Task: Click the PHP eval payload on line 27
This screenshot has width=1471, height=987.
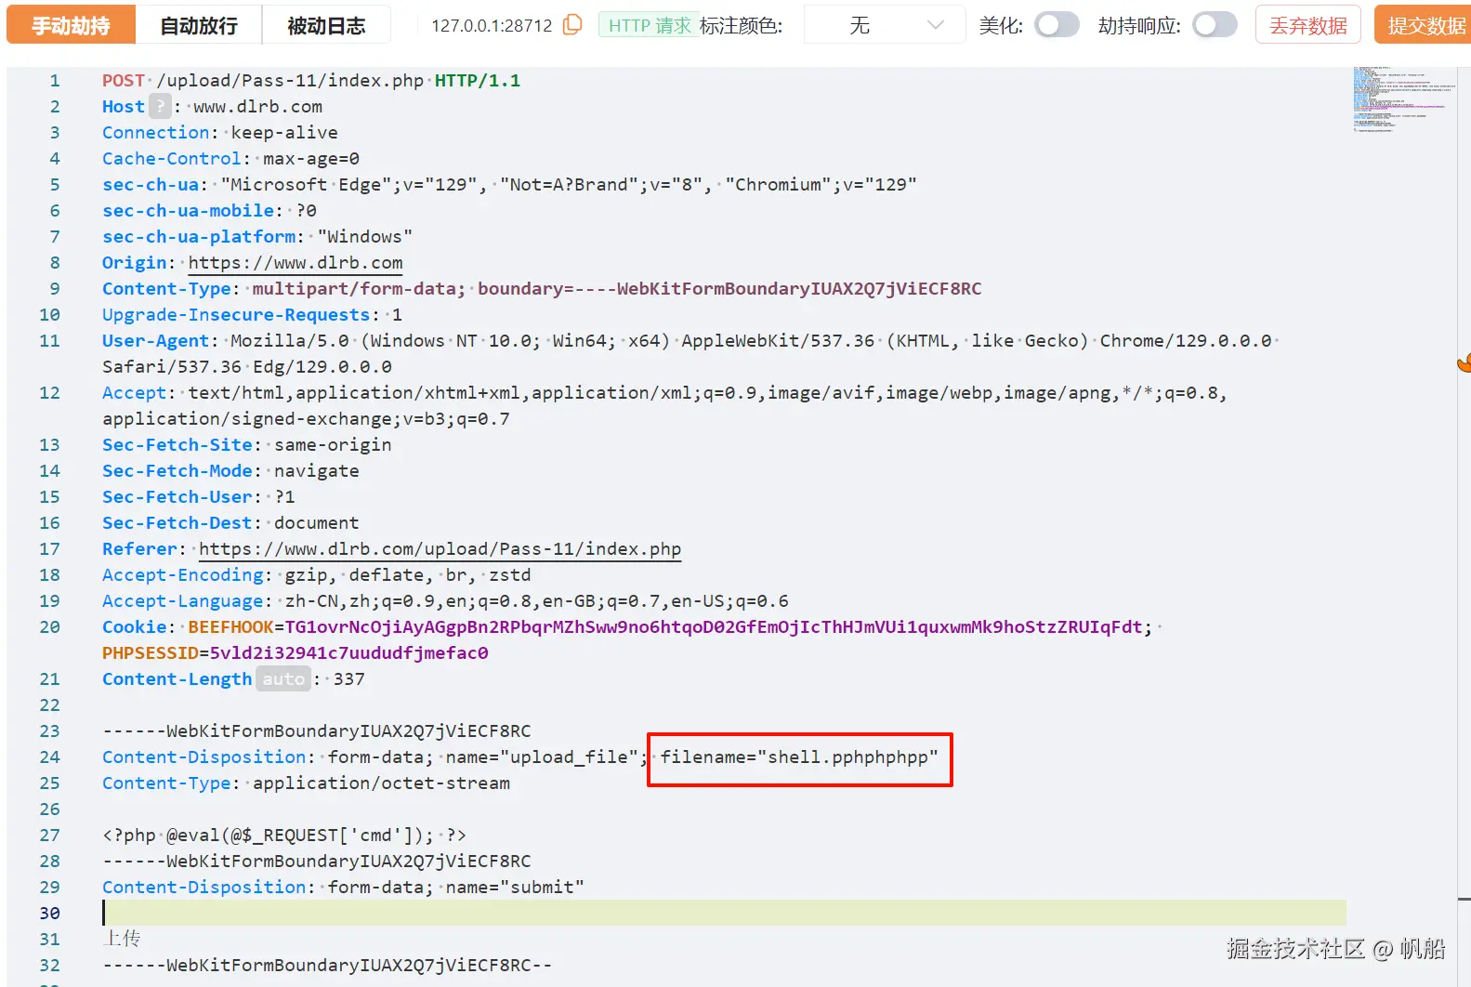Action: [284, 836]
